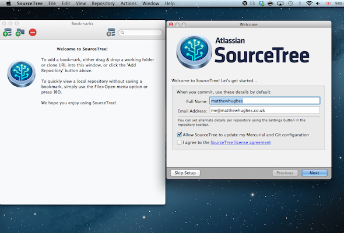344x233 pixels.
Task: Click the Add Folder icon in Bookmarks toolbar
Action: (20, 32)
